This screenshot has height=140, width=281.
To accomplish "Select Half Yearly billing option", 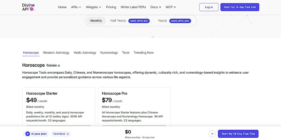I will click(x=118, y=21).
